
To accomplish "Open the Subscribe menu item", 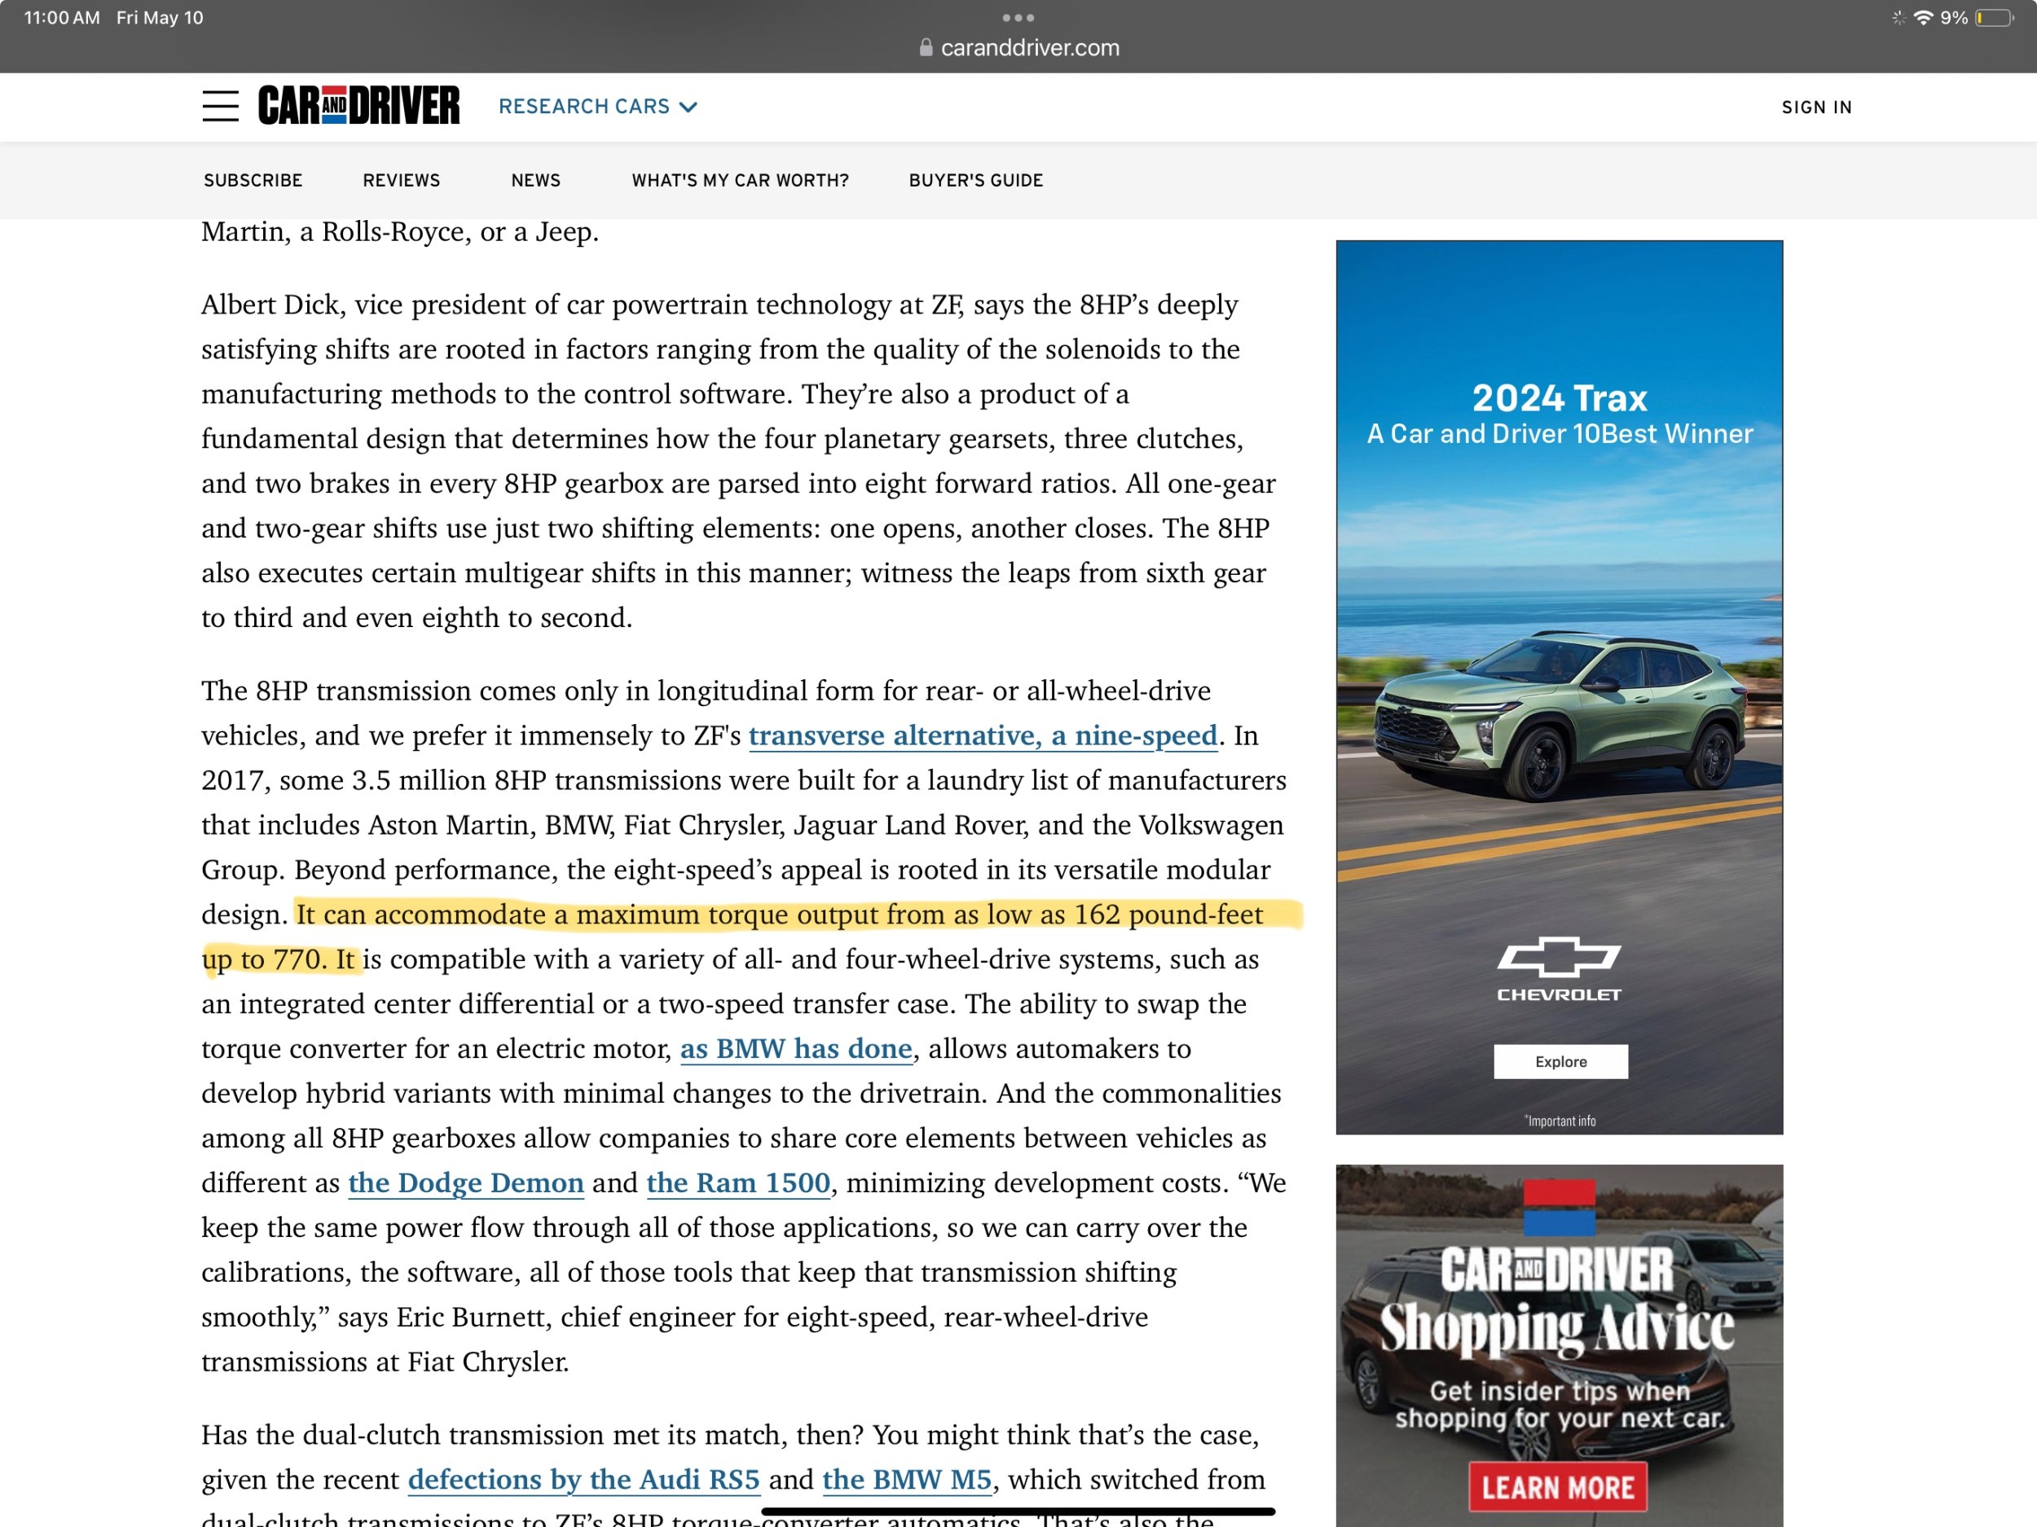I will 253,181.
